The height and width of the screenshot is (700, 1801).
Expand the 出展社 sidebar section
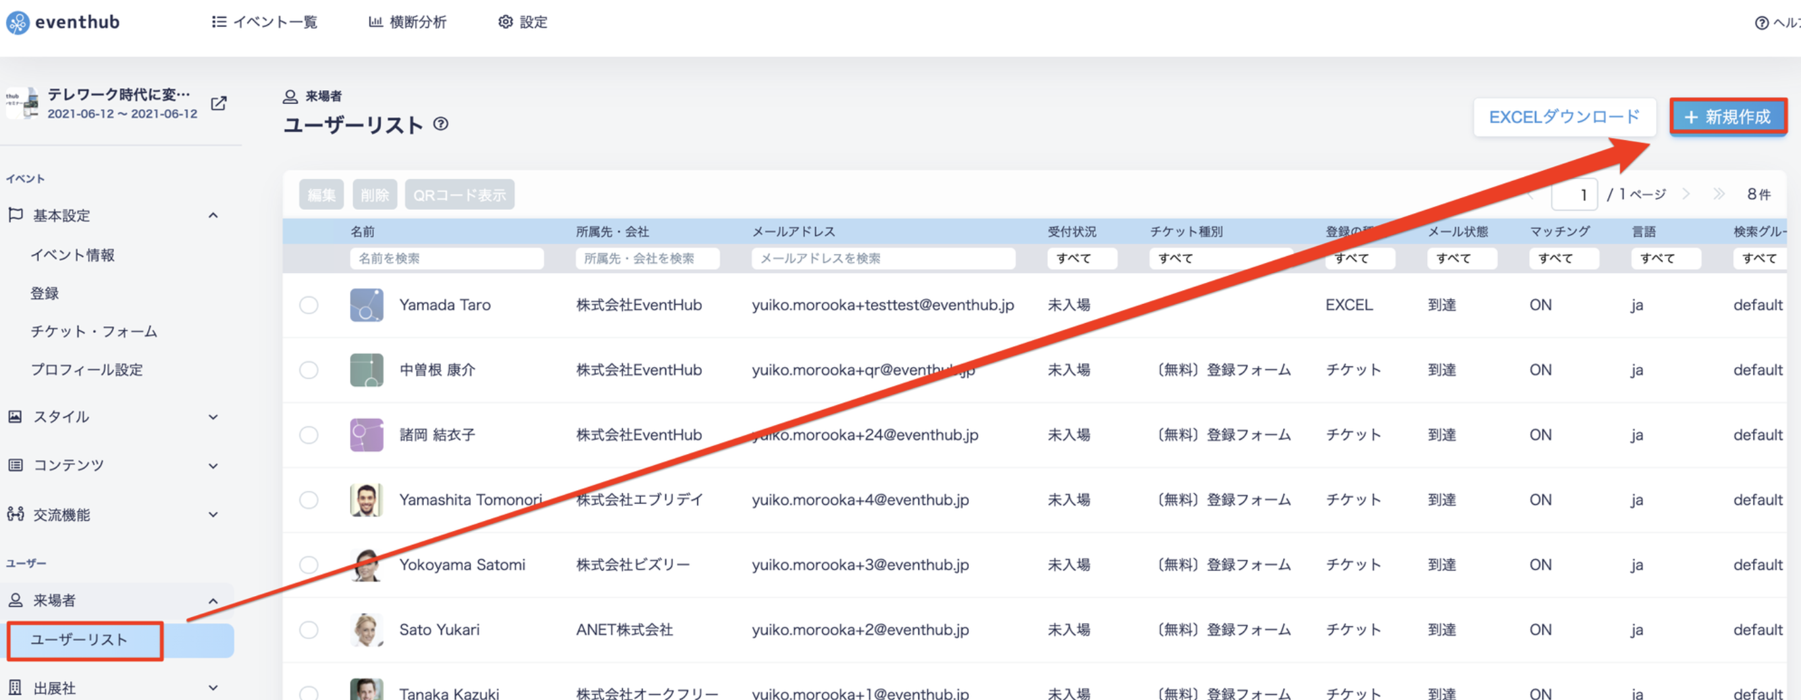[x=213, y=688]
